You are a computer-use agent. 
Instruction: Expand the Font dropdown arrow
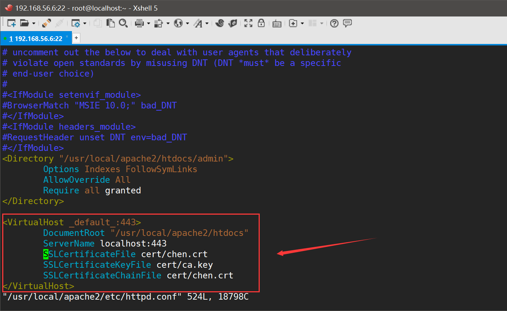click(207, 23)
